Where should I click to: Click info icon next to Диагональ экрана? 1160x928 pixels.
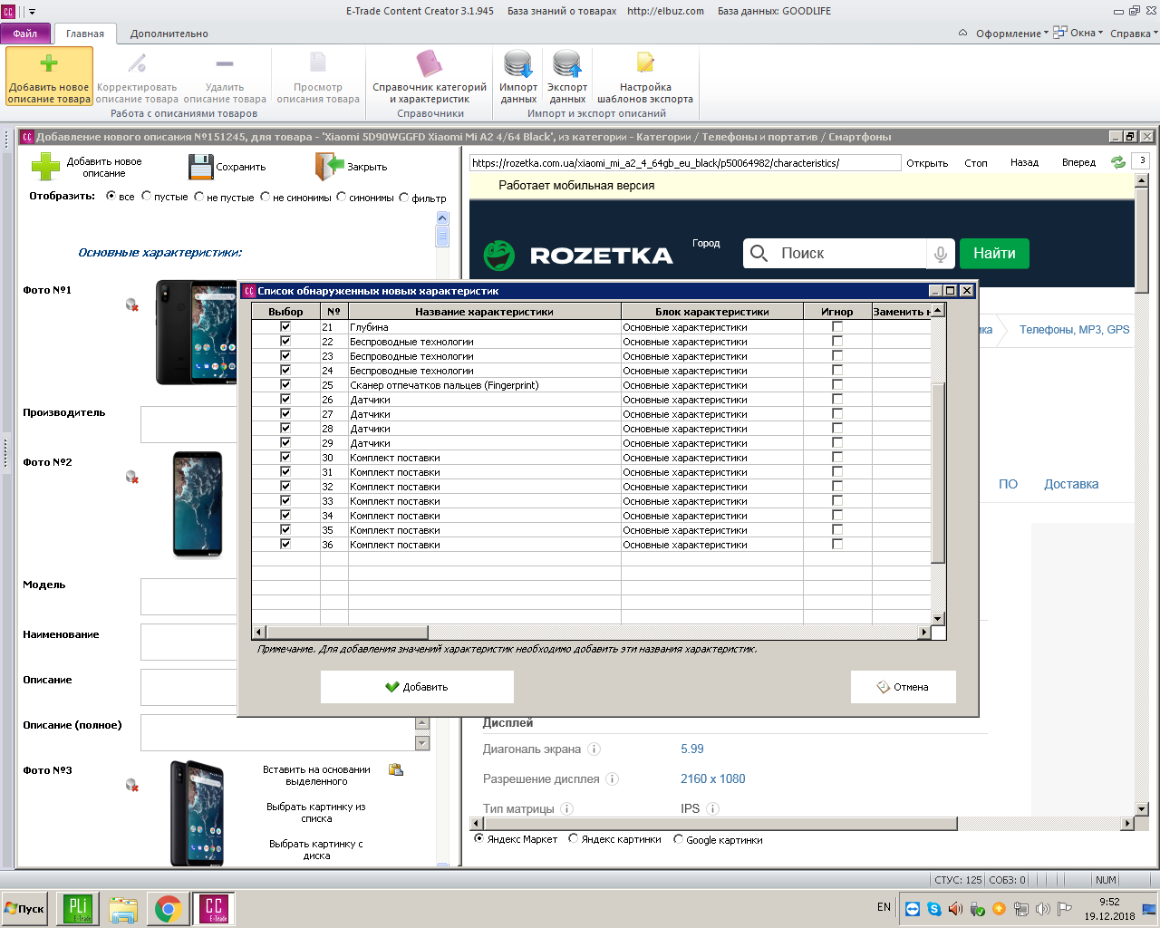tap(594, 749)
